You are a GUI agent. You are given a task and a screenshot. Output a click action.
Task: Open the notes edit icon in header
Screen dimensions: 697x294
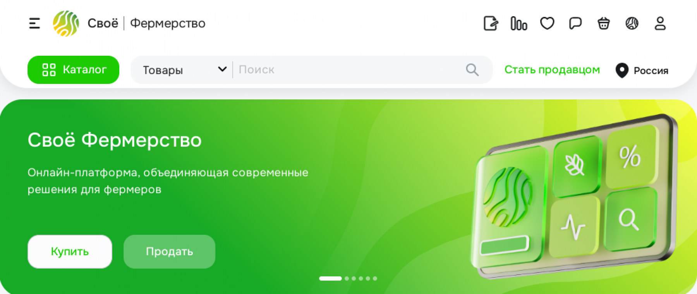tap(491, 24)
